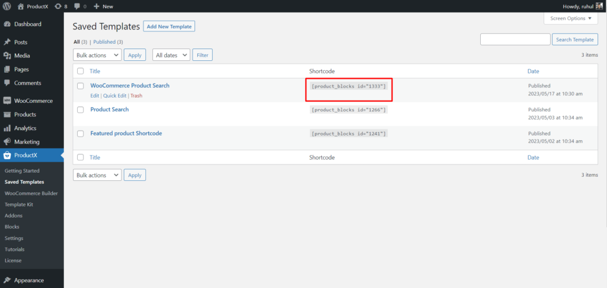The image size is (607, 288).
Task: Click the top Apply button
Action: click(x=135, y=55)
